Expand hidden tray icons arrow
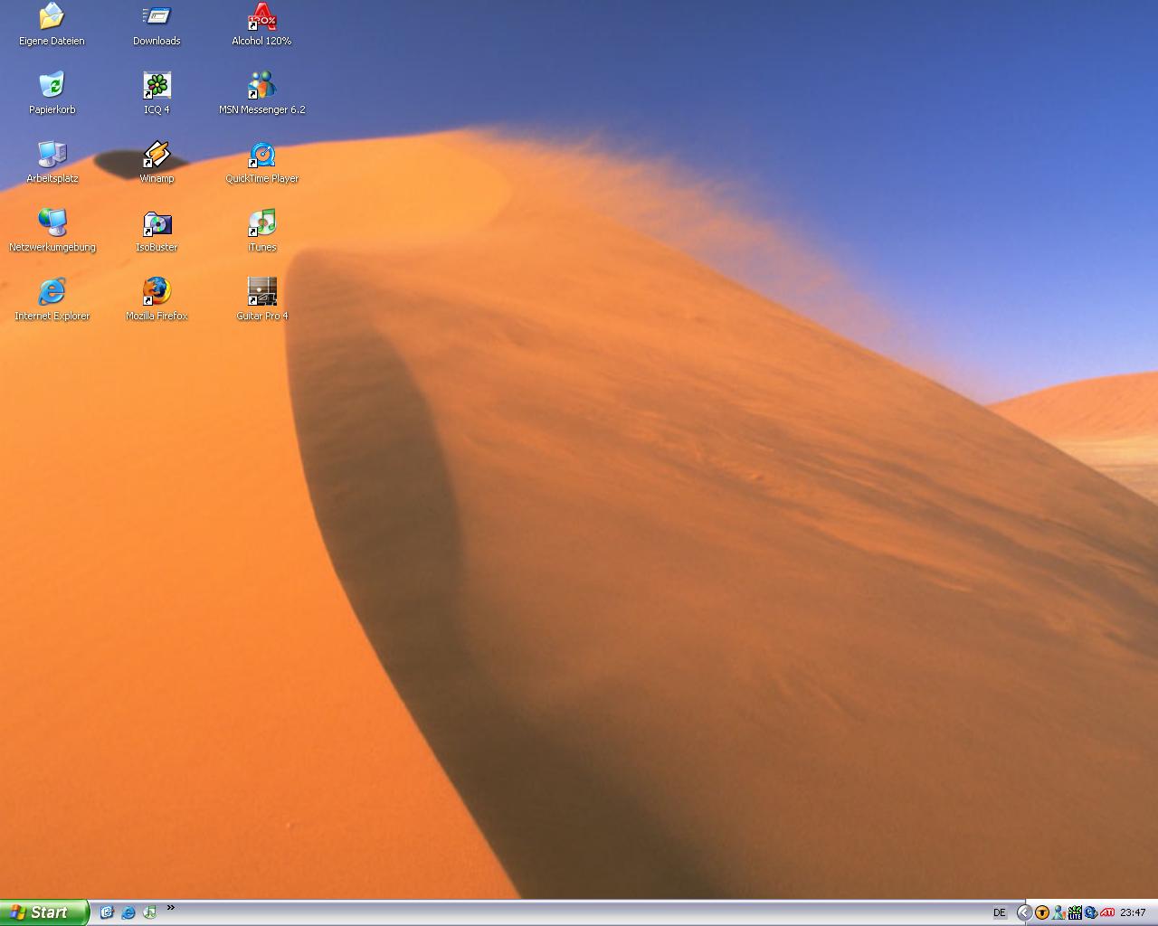 click(1024, 912)
